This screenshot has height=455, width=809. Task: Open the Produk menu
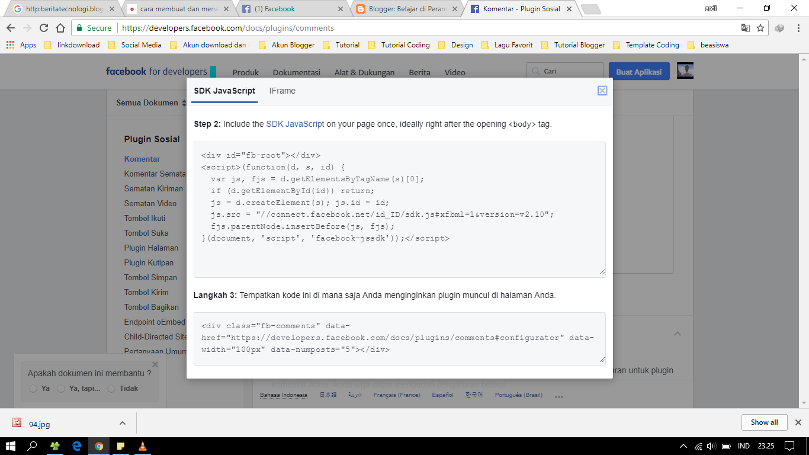[246, 72]
